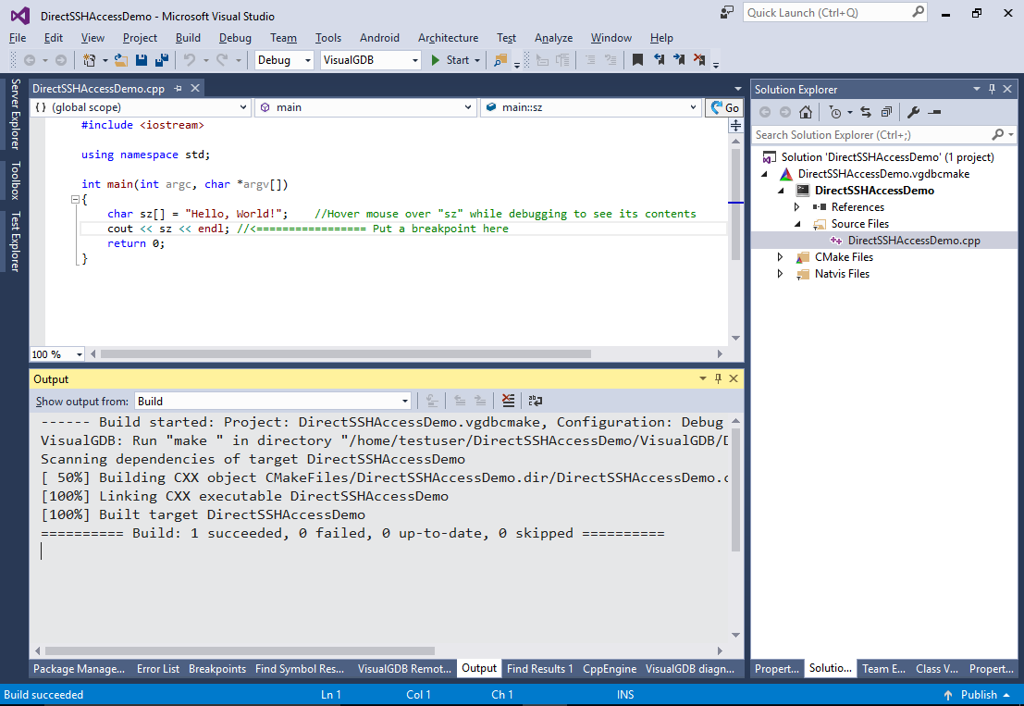
Task: Toggle auto-hide pin on Output panel
Action: (718, 378)
